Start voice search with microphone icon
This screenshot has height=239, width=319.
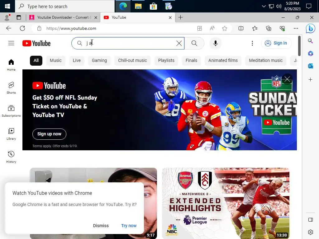(x=216, y=43)
